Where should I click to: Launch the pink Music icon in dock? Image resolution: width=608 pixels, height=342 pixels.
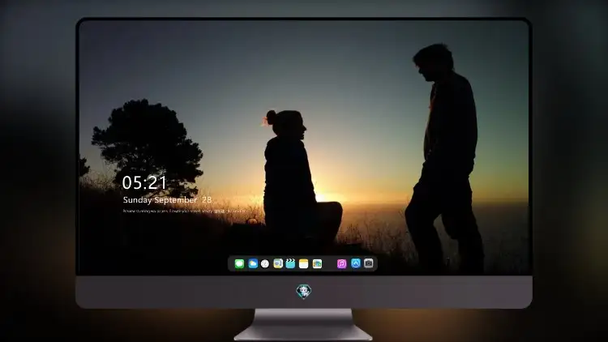(x=341, y=263)
